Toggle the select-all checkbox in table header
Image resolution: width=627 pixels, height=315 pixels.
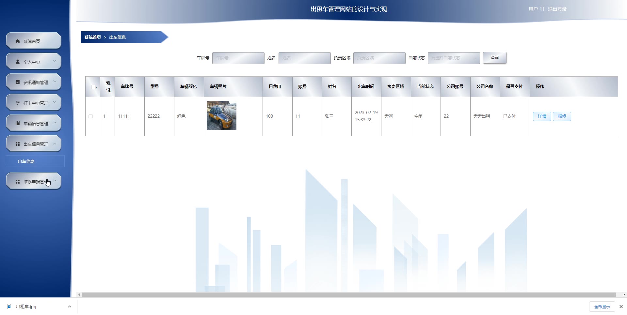point(93,87)
